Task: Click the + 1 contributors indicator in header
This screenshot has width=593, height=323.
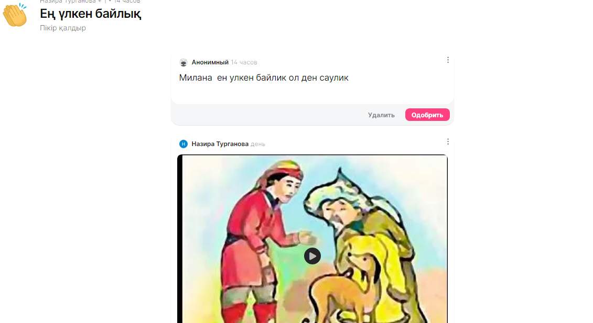Action: coord(102,2)
